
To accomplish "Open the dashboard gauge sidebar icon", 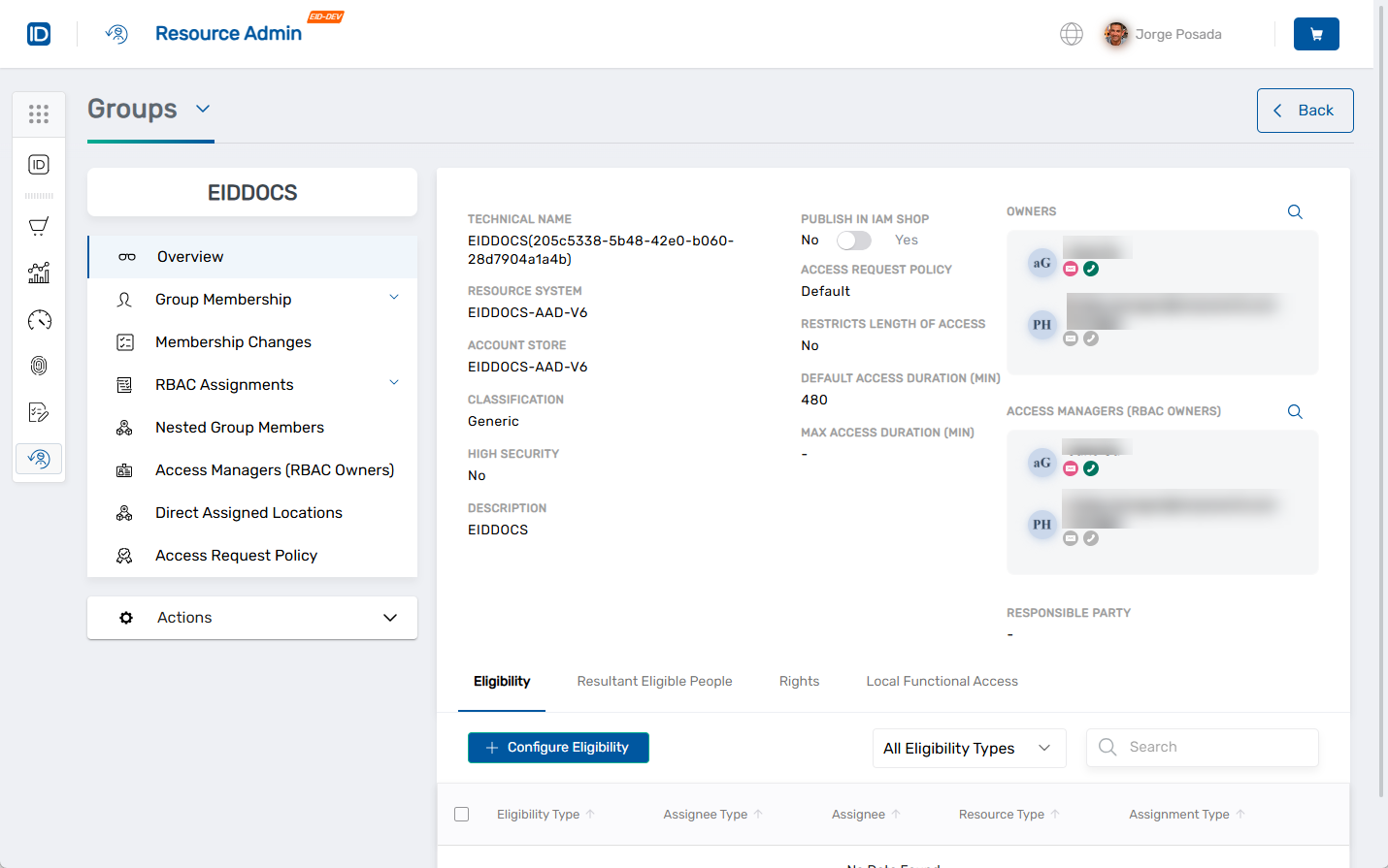I will coord(39,319).
